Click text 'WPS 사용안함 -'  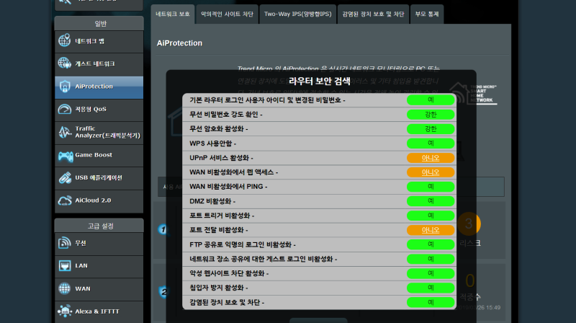[x=212, y=143]
